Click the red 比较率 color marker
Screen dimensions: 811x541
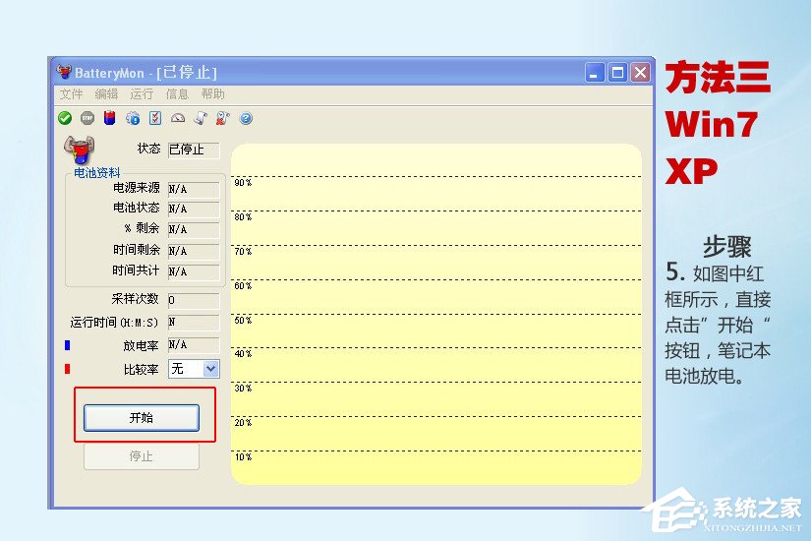(x=67, y=369)
